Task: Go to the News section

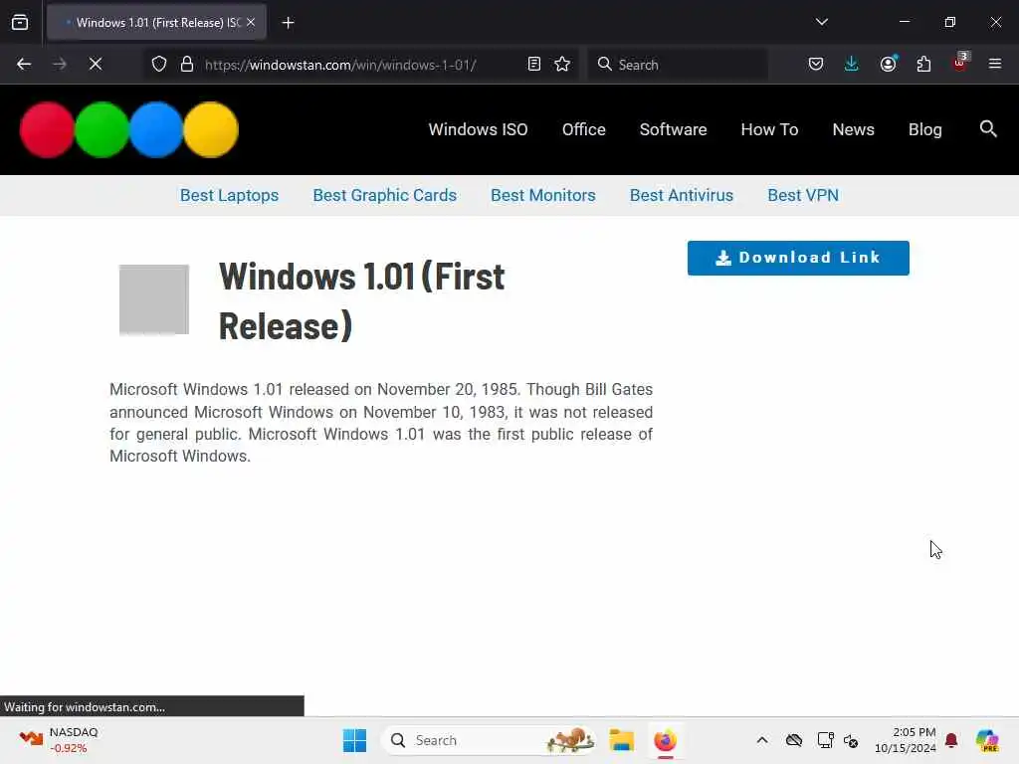Action: click(853, 130)
